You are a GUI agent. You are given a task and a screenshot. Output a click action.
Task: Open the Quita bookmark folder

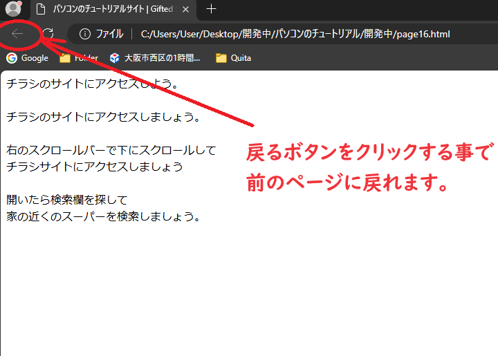pos(234,58)
